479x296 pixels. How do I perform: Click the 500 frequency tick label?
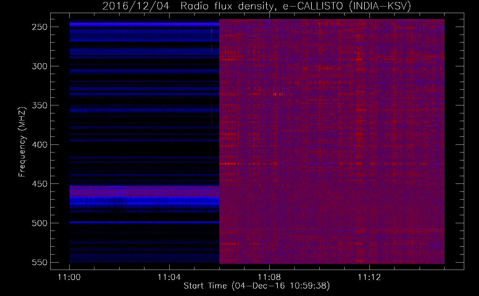(x=40, y=223)
